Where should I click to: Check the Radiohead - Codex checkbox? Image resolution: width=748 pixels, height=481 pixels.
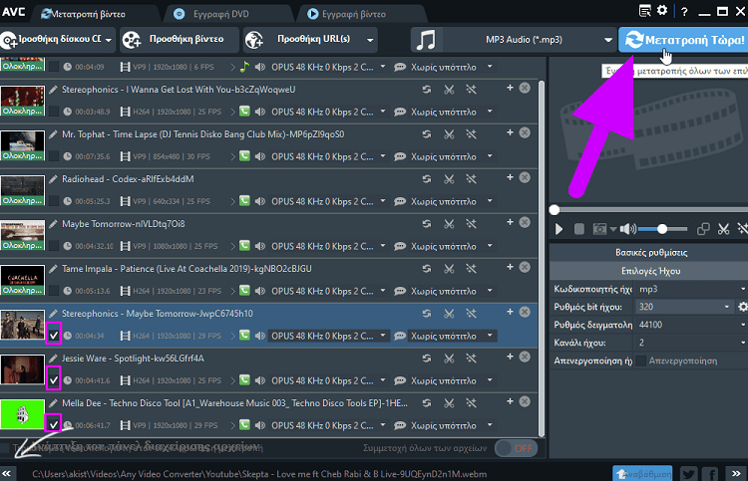click(x=54, y=201)
